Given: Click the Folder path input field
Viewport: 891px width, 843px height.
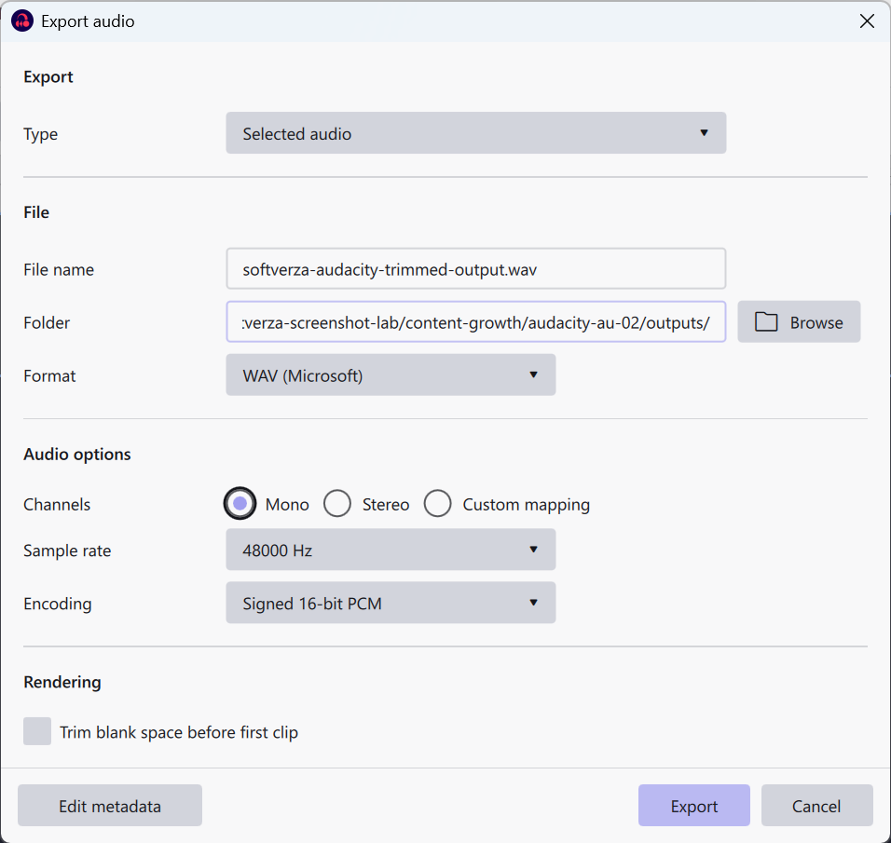Looking at the screenshot, I should (475, 322).
